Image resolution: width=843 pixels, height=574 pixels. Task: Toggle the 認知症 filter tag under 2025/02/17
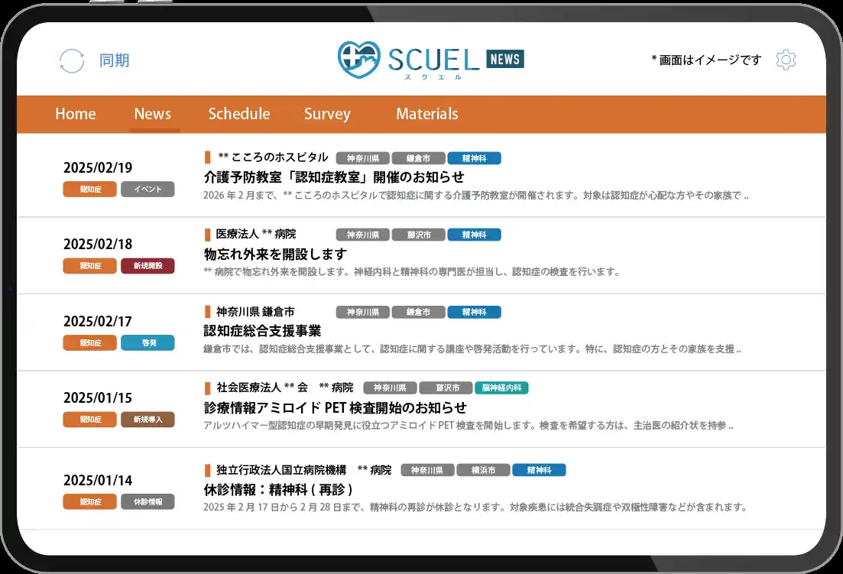(89, 342)
